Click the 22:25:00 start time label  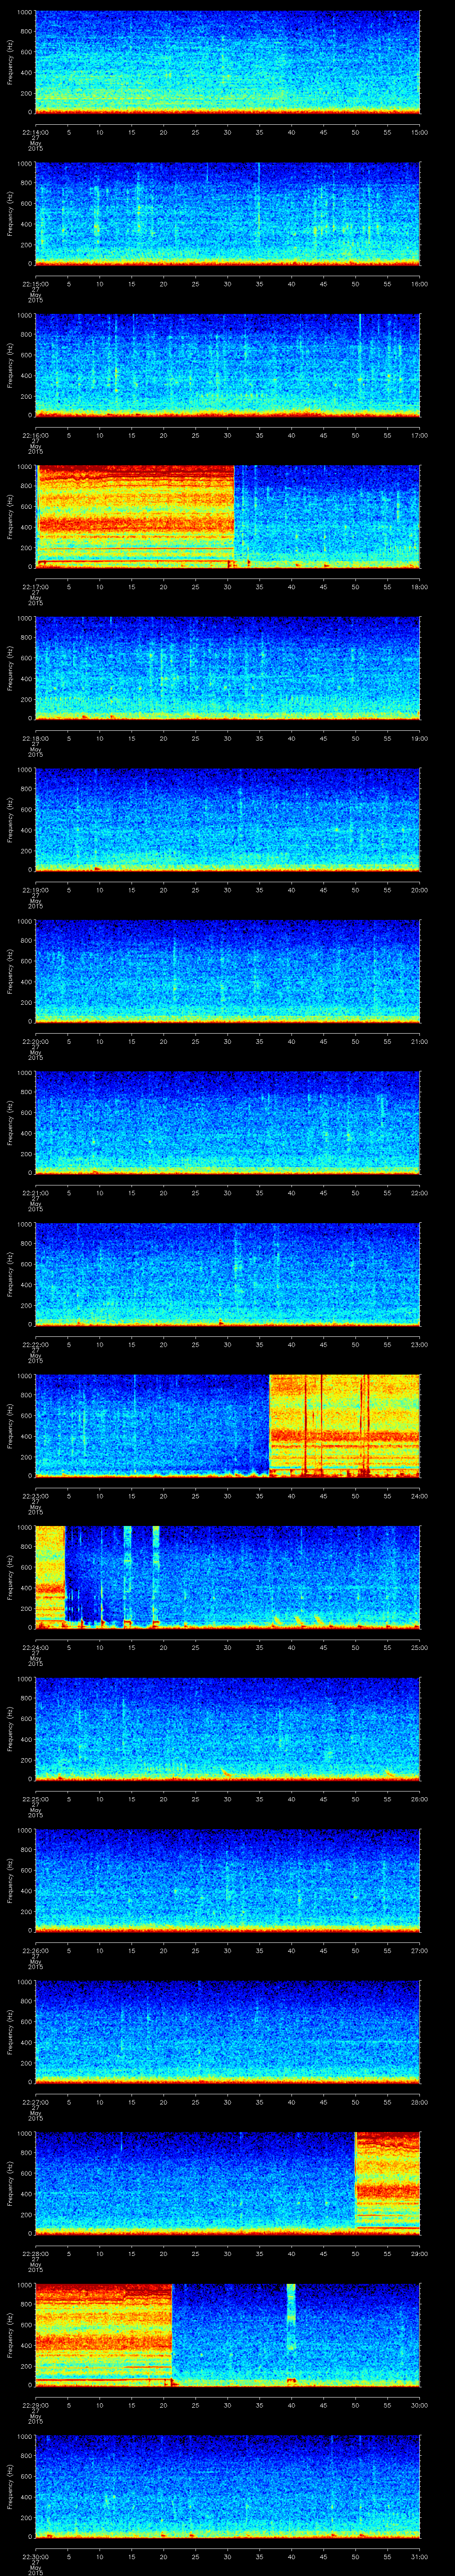coord(35,1798)
